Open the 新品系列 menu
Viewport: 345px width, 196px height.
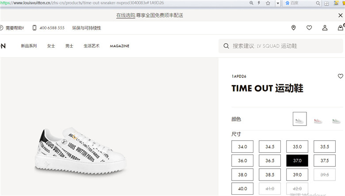(29, 46)
